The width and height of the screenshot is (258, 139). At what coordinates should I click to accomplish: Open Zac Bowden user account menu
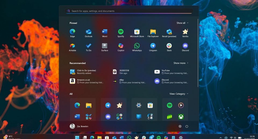point(79,126)
